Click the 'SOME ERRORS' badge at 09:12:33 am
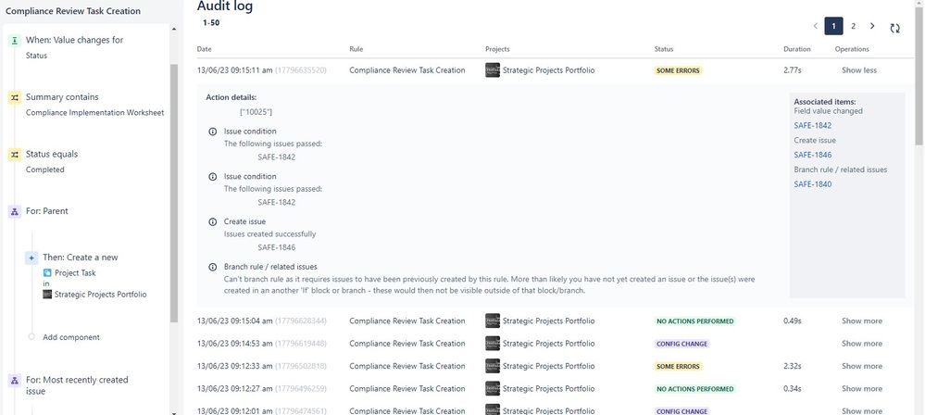The height and width of the screenshot is (415, 925). click(679, 366)
